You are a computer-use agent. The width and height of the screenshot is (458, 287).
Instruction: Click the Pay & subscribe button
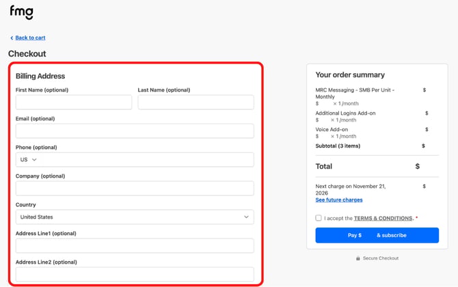coord(377,235)
